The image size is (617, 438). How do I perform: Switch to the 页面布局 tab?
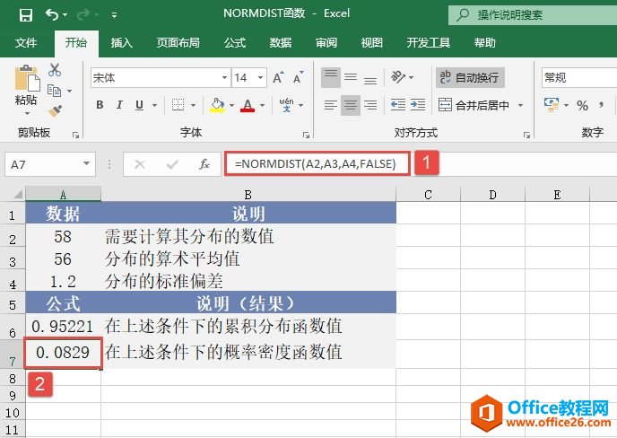tap(178, 42)
